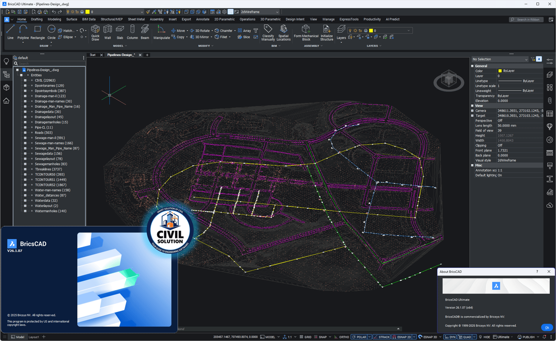
Task: Toggle DYN dynamic input
Action: (x=450, y=337)
